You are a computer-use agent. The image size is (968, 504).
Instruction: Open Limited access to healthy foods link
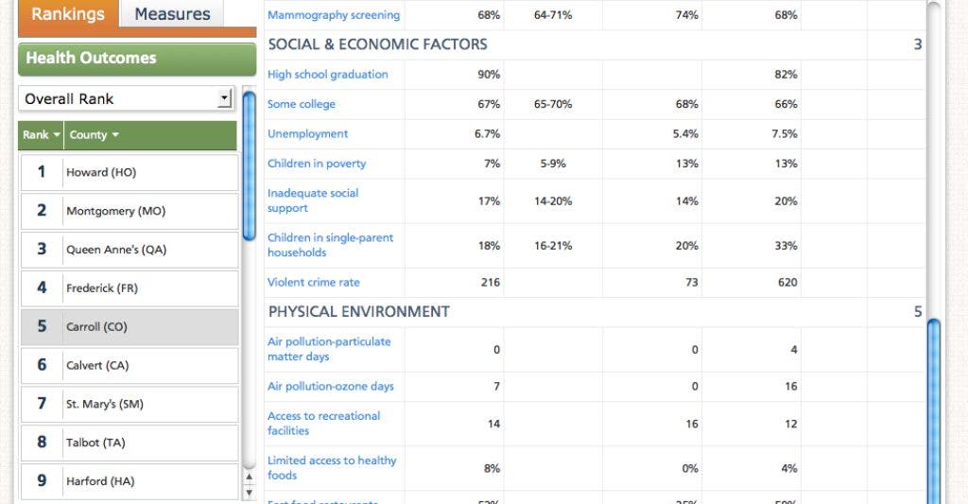point(332,467)
